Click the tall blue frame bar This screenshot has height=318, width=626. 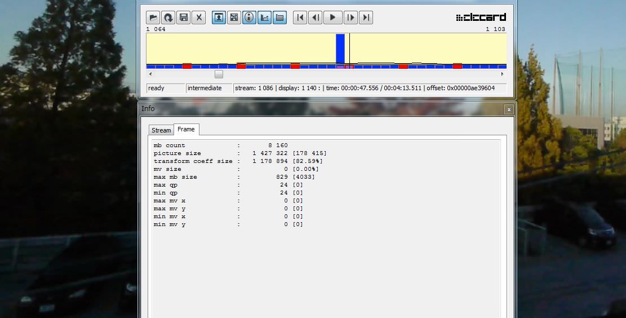340,49
